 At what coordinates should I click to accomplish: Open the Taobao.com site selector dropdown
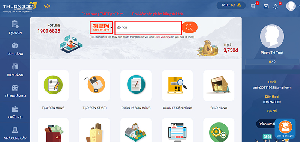click(x=101, y=27)
